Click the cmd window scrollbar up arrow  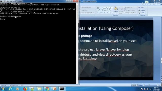77,4
